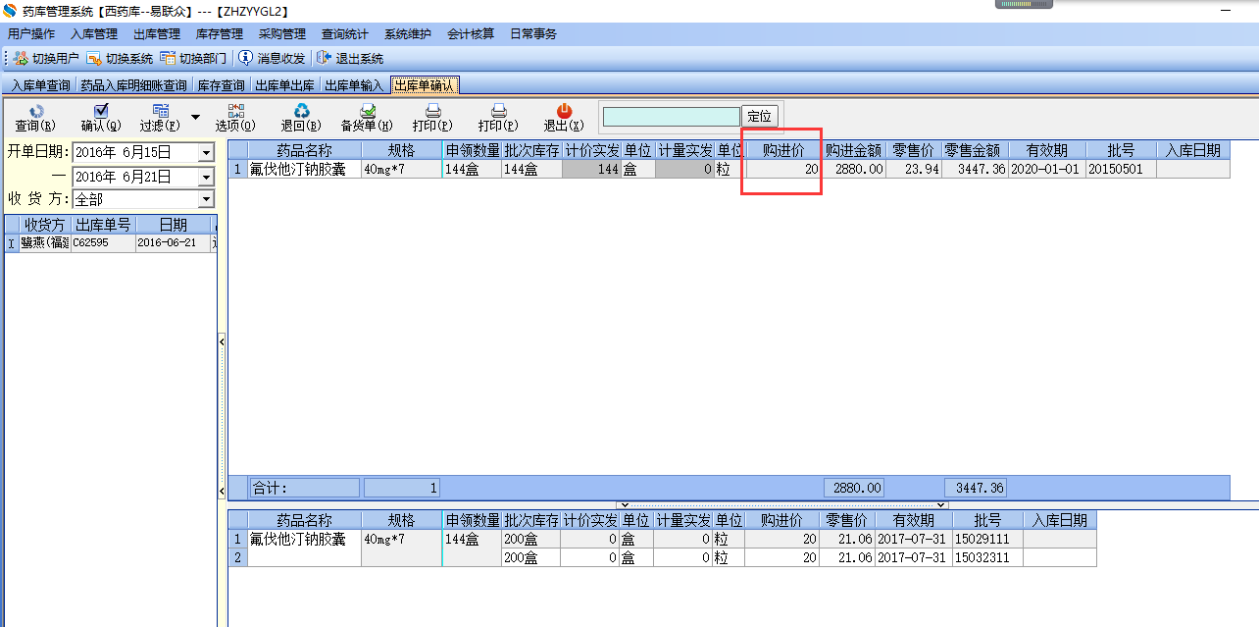Open the 备货单(H) picking list

click(x=367, y=119)
